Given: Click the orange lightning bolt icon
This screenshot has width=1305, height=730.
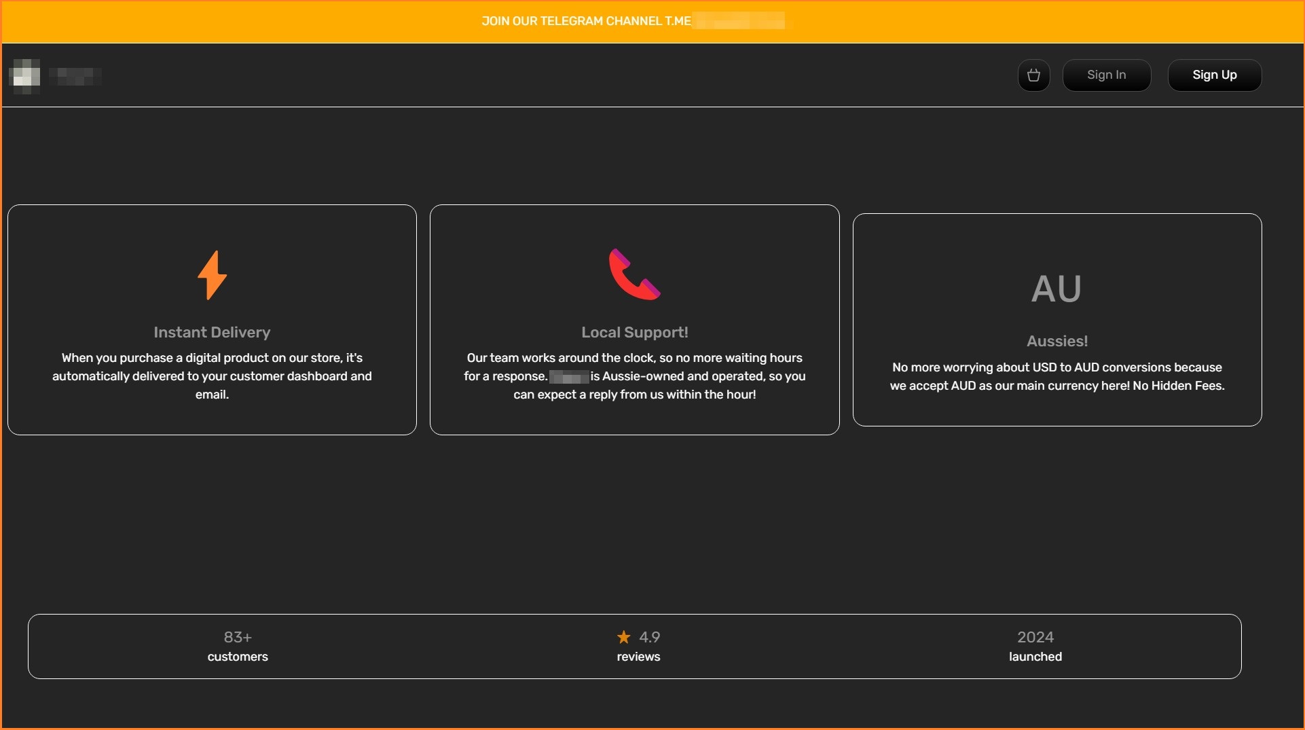Looking at the screenshot, I should point(212,275).
